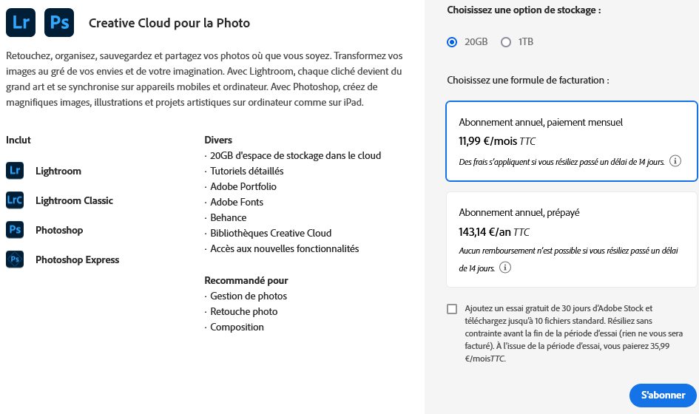Open info icon for prepaid refund policy

pyautogui.click(x=505, y=268)
